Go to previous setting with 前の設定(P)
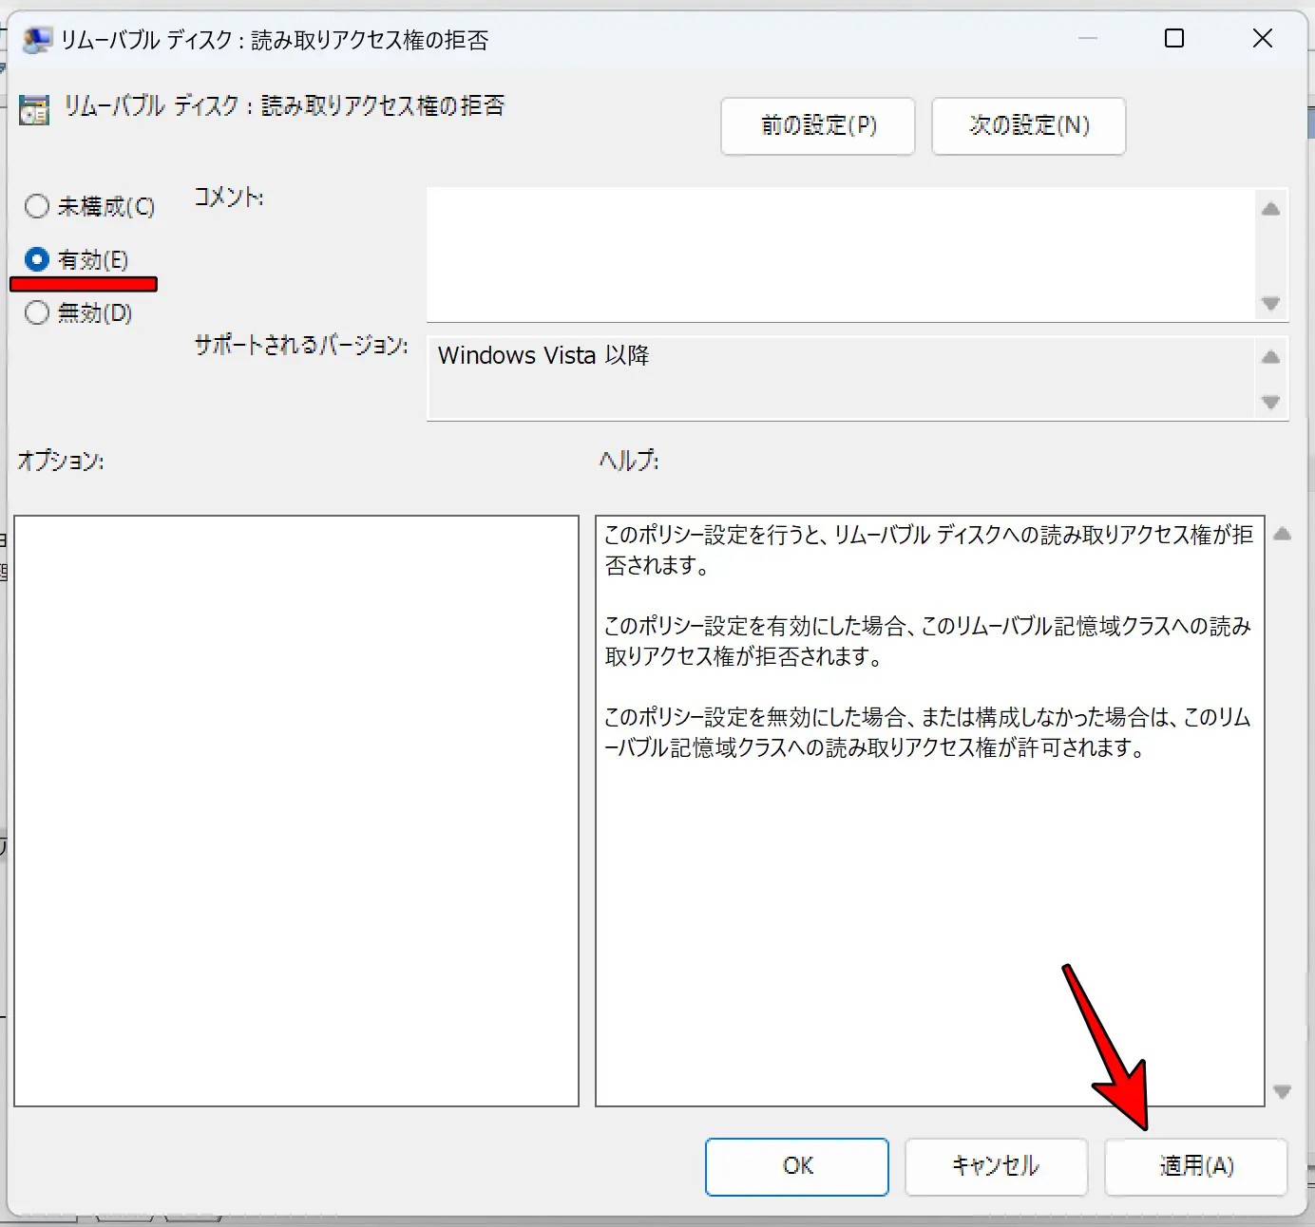Image resolution: width=1315 pixels, height=1227 pixels. pos(817,125)
